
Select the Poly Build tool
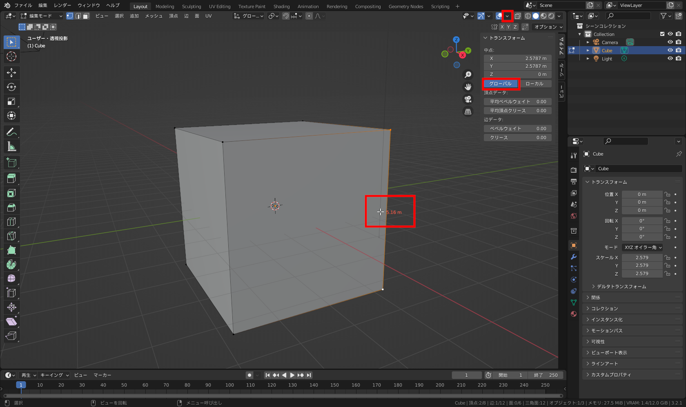[11, 250]
